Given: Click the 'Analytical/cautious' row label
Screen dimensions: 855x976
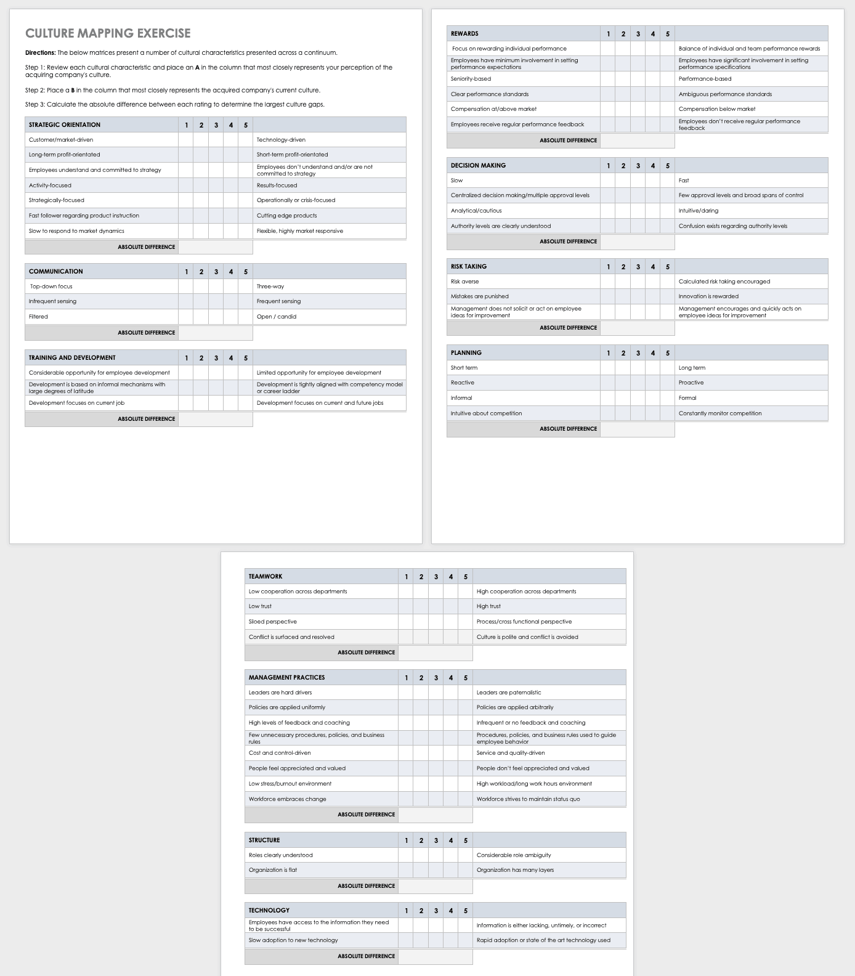Looking at the screenshot, I should coord(476,211).
